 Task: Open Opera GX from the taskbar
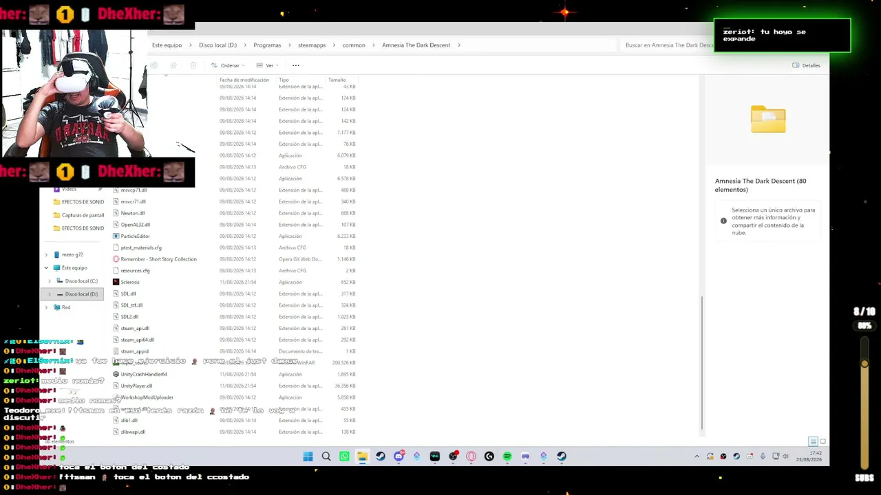[x=471, y=456]
